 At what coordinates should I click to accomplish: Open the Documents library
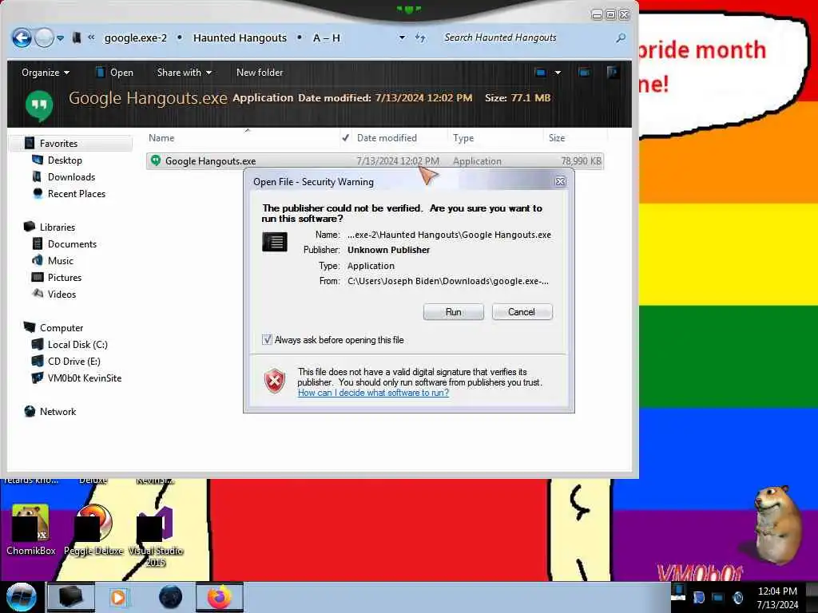[72, 244]
